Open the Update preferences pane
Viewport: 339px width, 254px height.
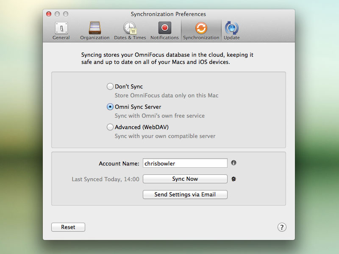pyautogui.click(x=231, y=31)
